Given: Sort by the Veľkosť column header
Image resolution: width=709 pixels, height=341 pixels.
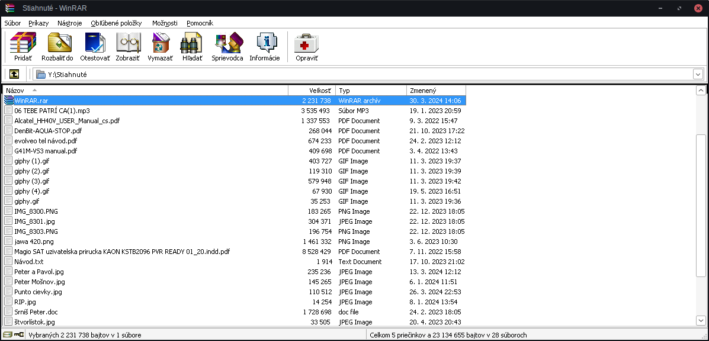Looking at the screenshot, I should (x=312, y=91).
